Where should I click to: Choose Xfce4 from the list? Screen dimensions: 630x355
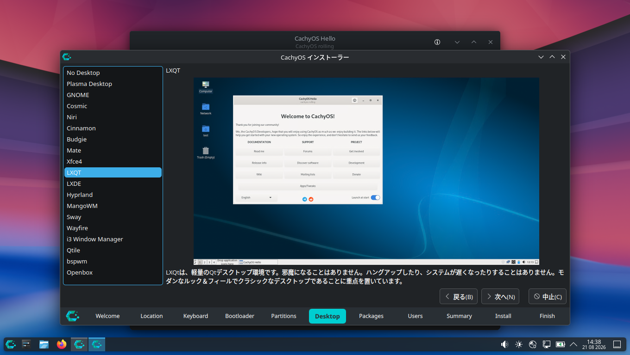click(113, 161)
